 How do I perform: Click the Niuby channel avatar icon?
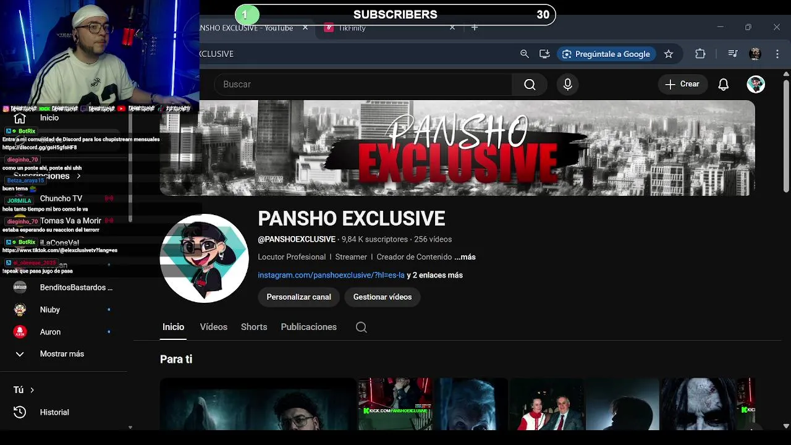tap(20, 310)
